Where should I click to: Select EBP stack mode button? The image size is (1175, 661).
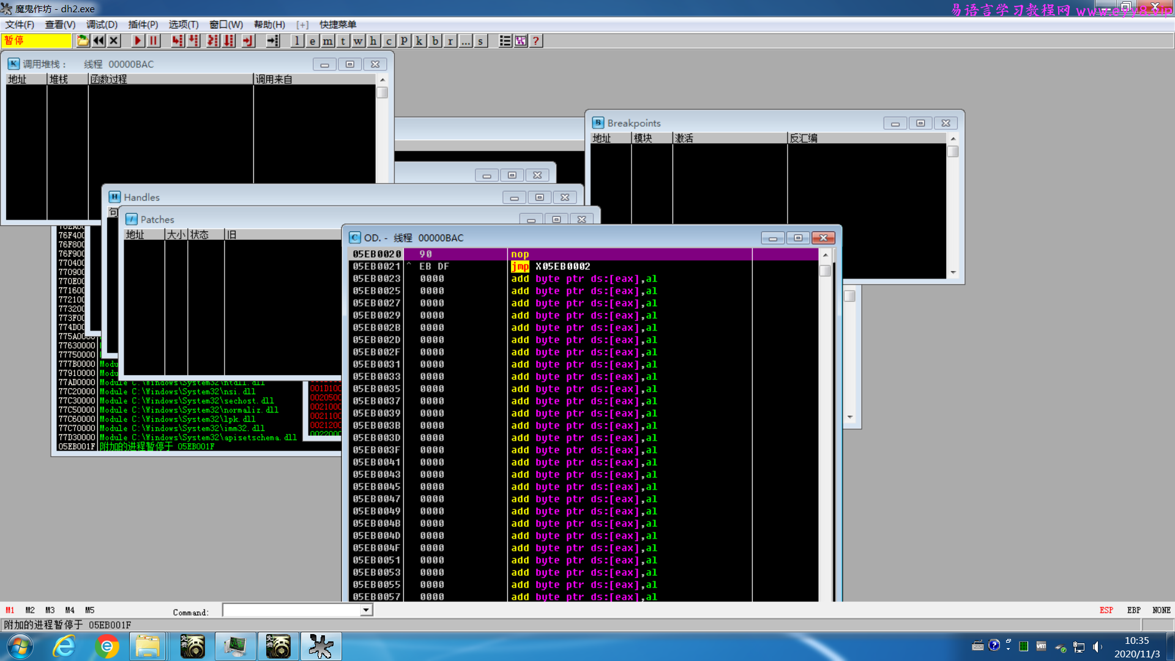1134,610
